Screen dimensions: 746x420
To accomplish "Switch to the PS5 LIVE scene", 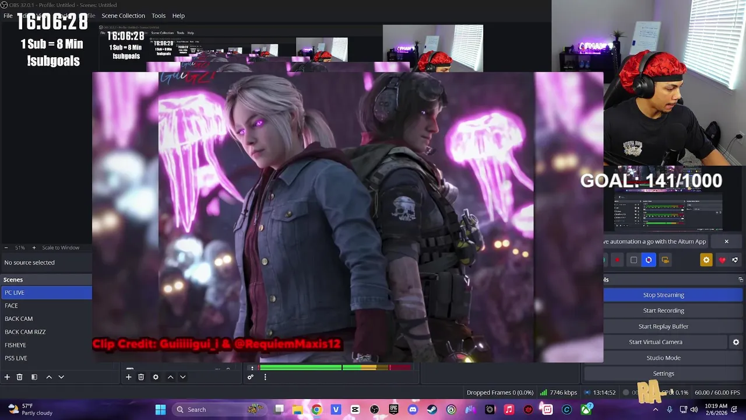I will 46,358.
